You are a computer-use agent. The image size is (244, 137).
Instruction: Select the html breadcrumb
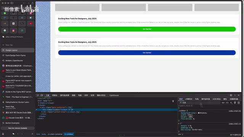pos(38,134)
